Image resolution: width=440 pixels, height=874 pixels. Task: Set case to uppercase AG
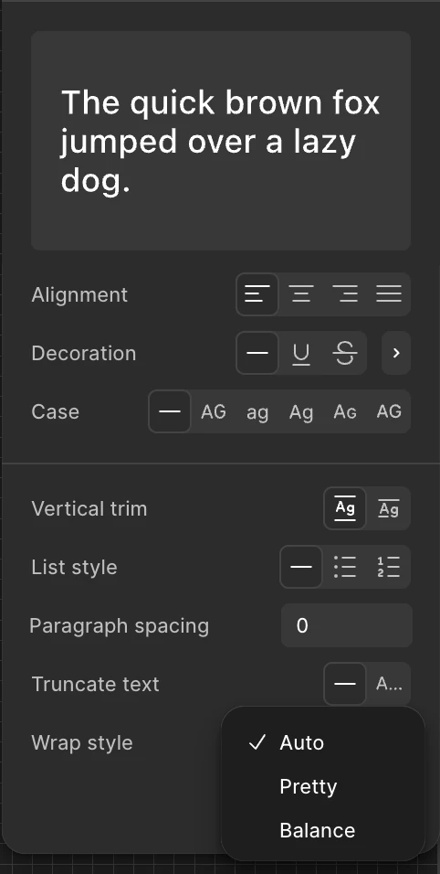[x=214, y=411]
